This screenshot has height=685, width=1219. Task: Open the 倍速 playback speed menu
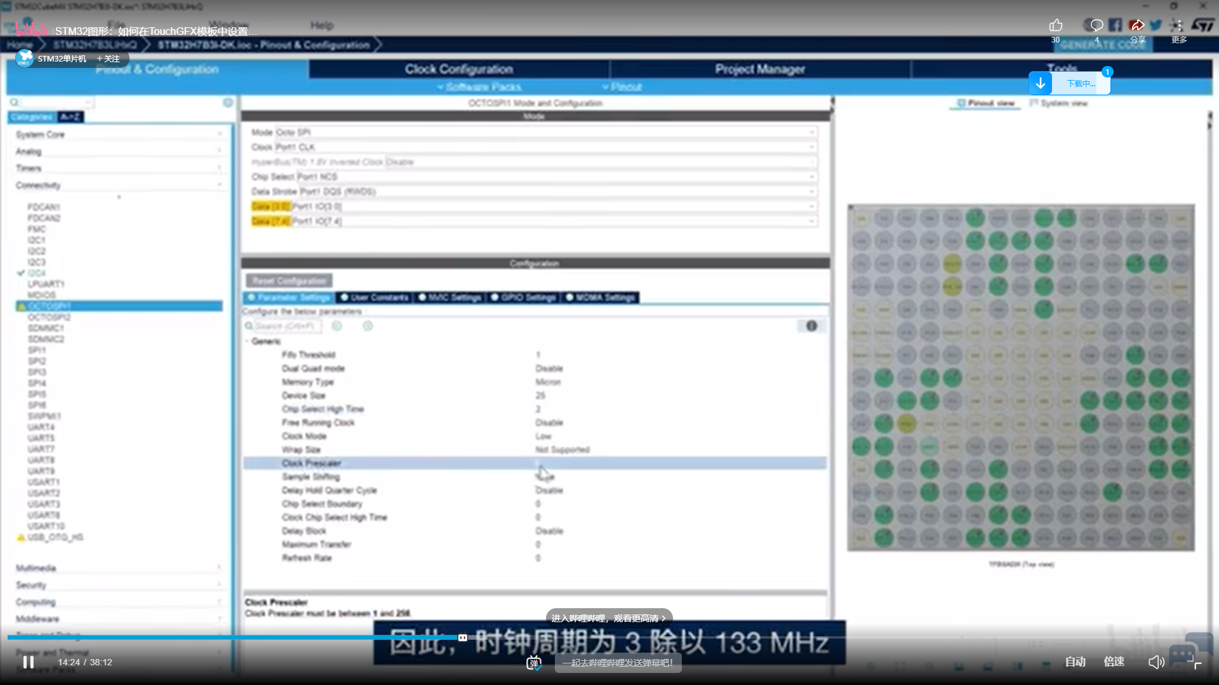1114,662
